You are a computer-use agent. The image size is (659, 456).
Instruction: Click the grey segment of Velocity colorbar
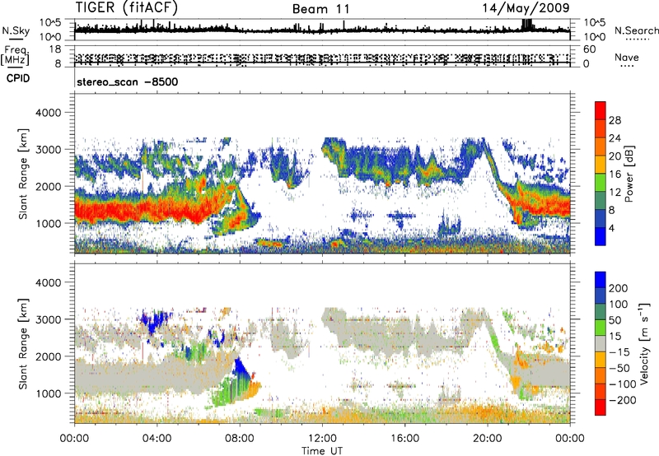pyautogui.click(x=601, y=343)
